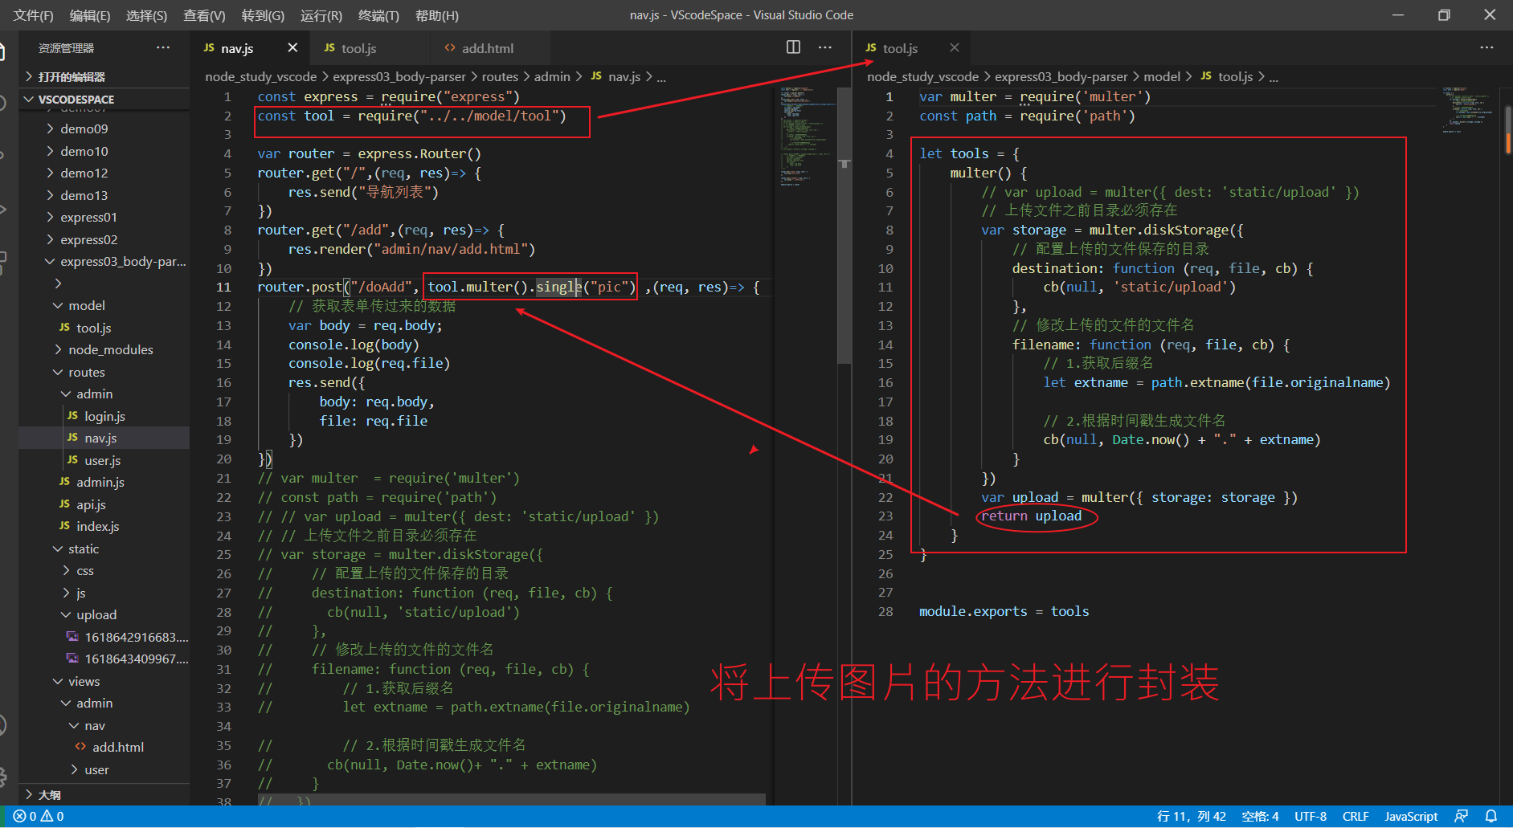
Task: Open 选择(S) menu
Action: [x=147, y=15]
